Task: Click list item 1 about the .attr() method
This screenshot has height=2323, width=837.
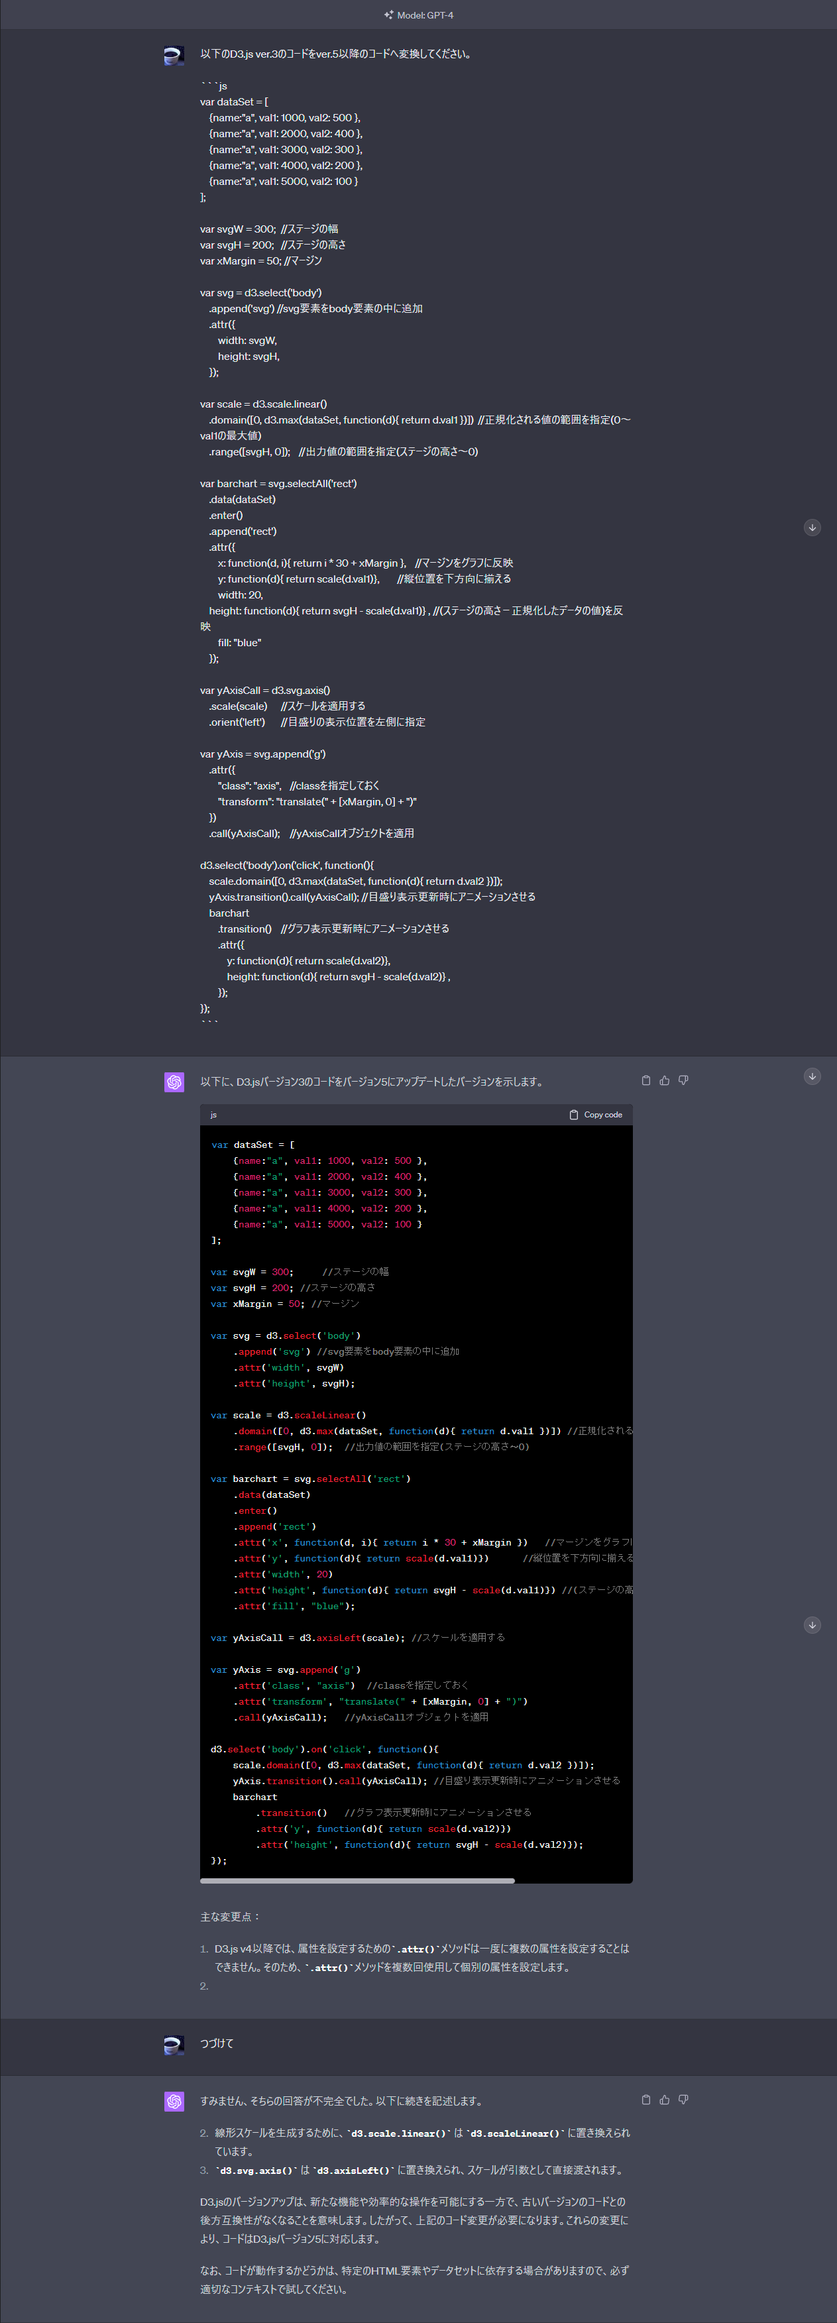Action: pyautogui.click(x=422, y=1958)
